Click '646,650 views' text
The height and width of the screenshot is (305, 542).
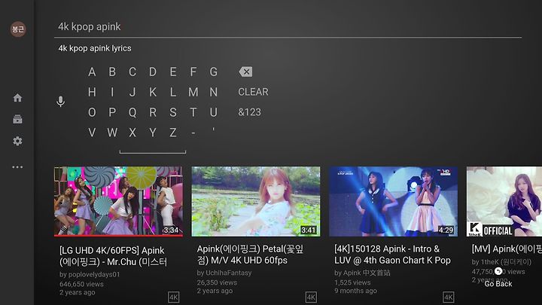[x=81, y=284]
